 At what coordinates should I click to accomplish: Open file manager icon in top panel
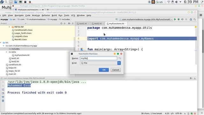click(16, 2)
